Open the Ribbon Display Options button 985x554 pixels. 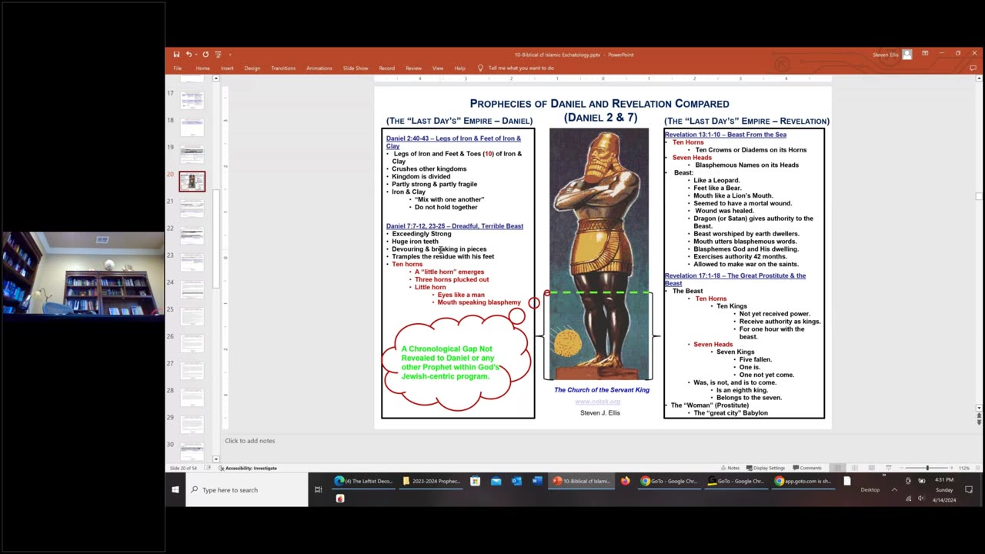tap(924, 54)
